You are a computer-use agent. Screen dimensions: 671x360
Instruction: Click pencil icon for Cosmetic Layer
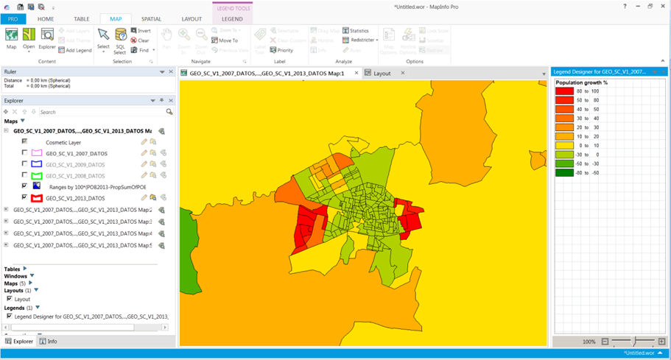click(x=144, y=142)
